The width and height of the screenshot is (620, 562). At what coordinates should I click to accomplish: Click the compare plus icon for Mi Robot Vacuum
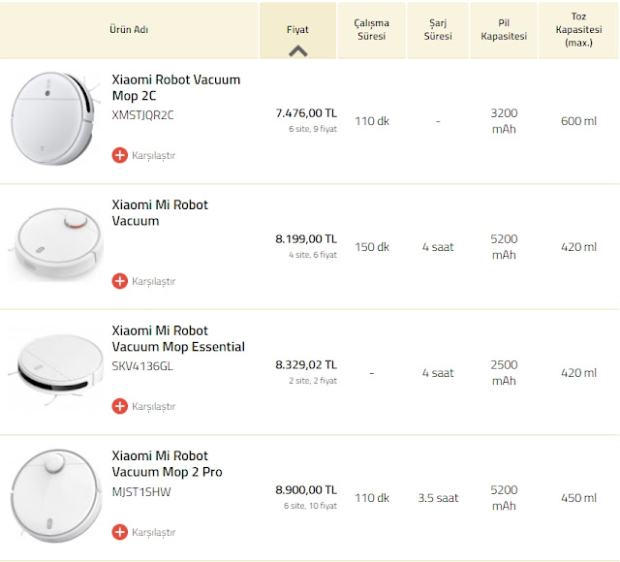coord(120,281)
